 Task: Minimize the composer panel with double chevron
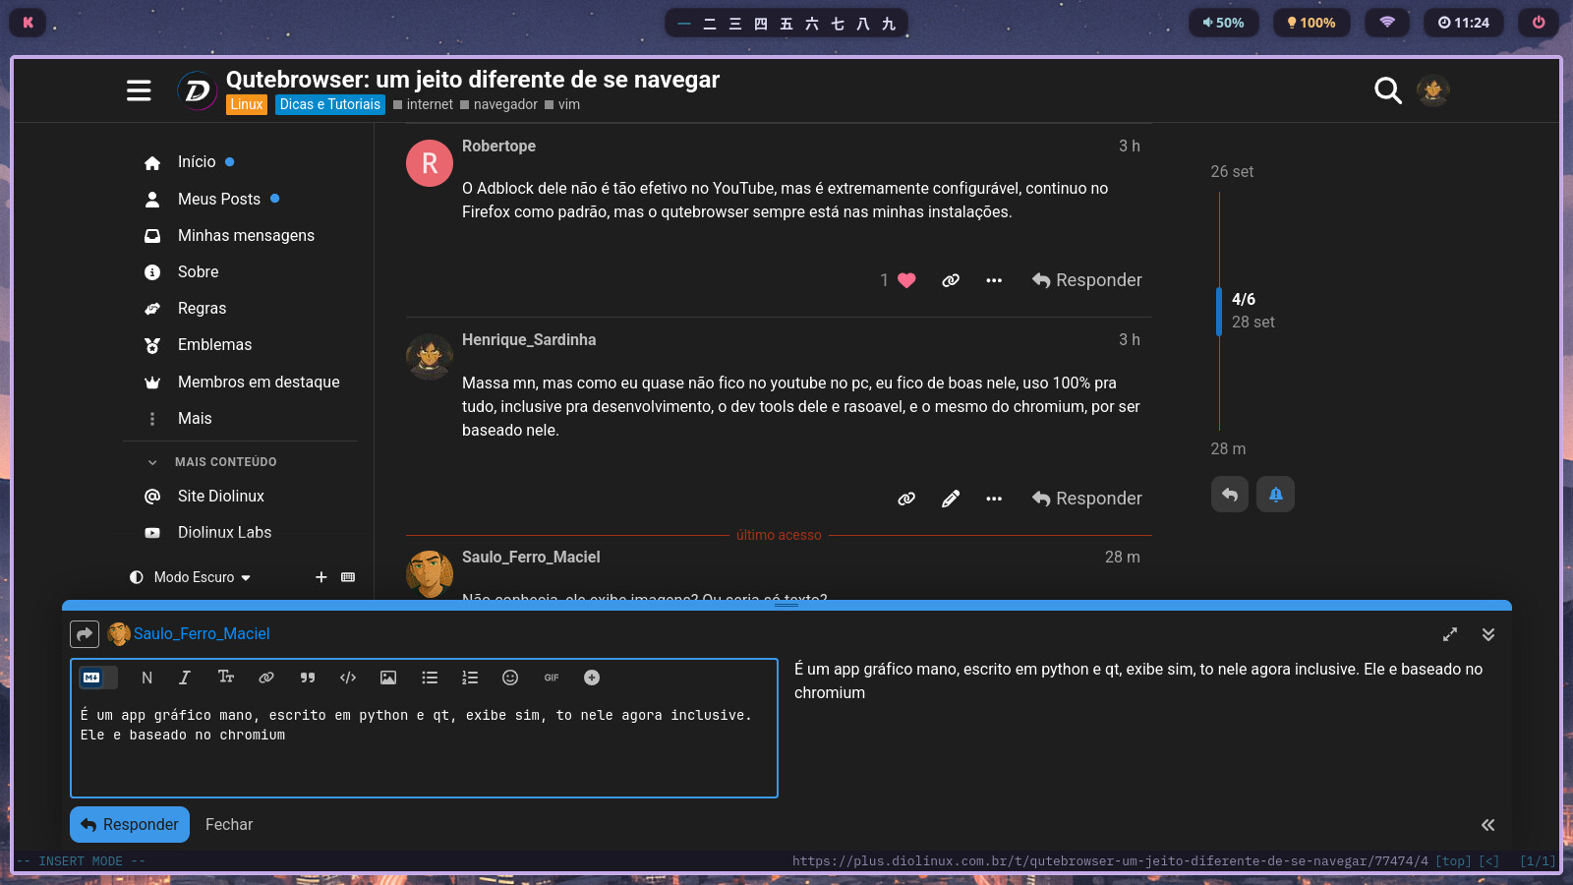coord(1487,634)
